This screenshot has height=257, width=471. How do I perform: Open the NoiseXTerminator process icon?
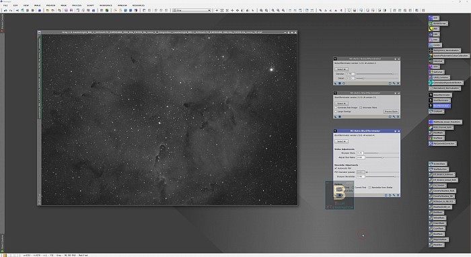coord(441,95)
